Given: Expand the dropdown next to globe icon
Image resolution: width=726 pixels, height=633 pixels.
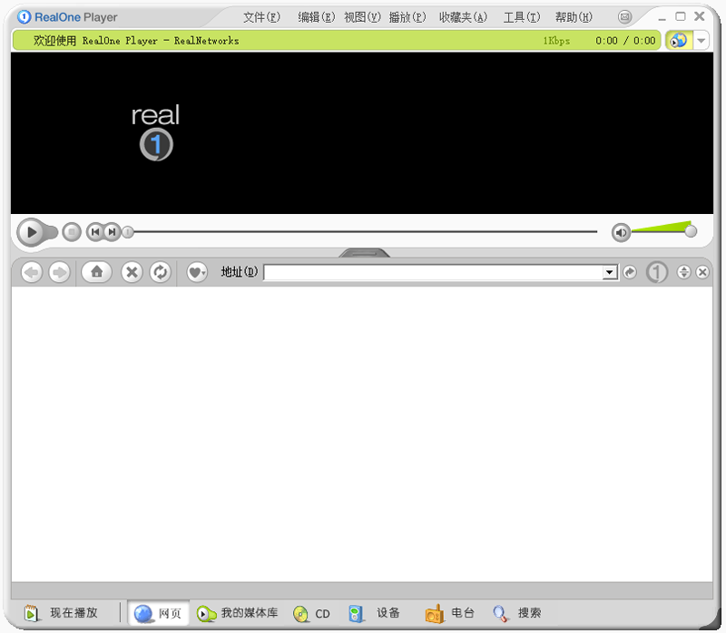Looking at the screenshot, I should (x=701, y=41).
